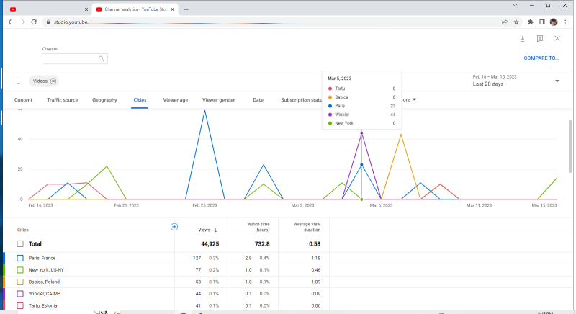The width and height of the screenshot is (576, 314).
Task: Open the send feedback icon
Action: point(539,39)
